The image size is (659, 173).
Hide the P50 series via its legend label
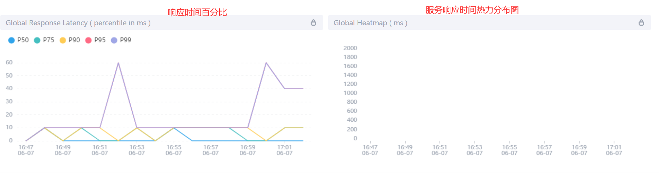tap(23, 40)
